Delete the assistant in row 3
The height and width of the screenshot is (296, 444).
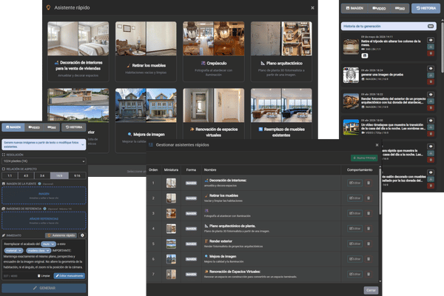coord(369,213)
